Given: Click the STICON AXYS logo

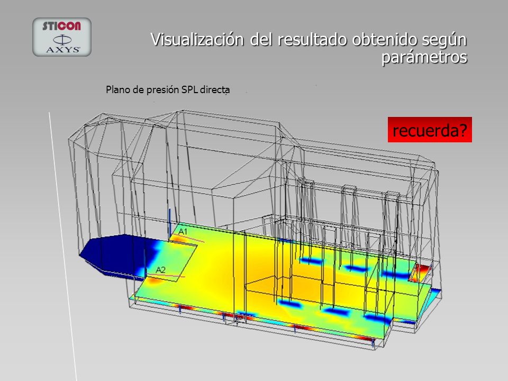Looking at the screenshot, I should 62,37.
